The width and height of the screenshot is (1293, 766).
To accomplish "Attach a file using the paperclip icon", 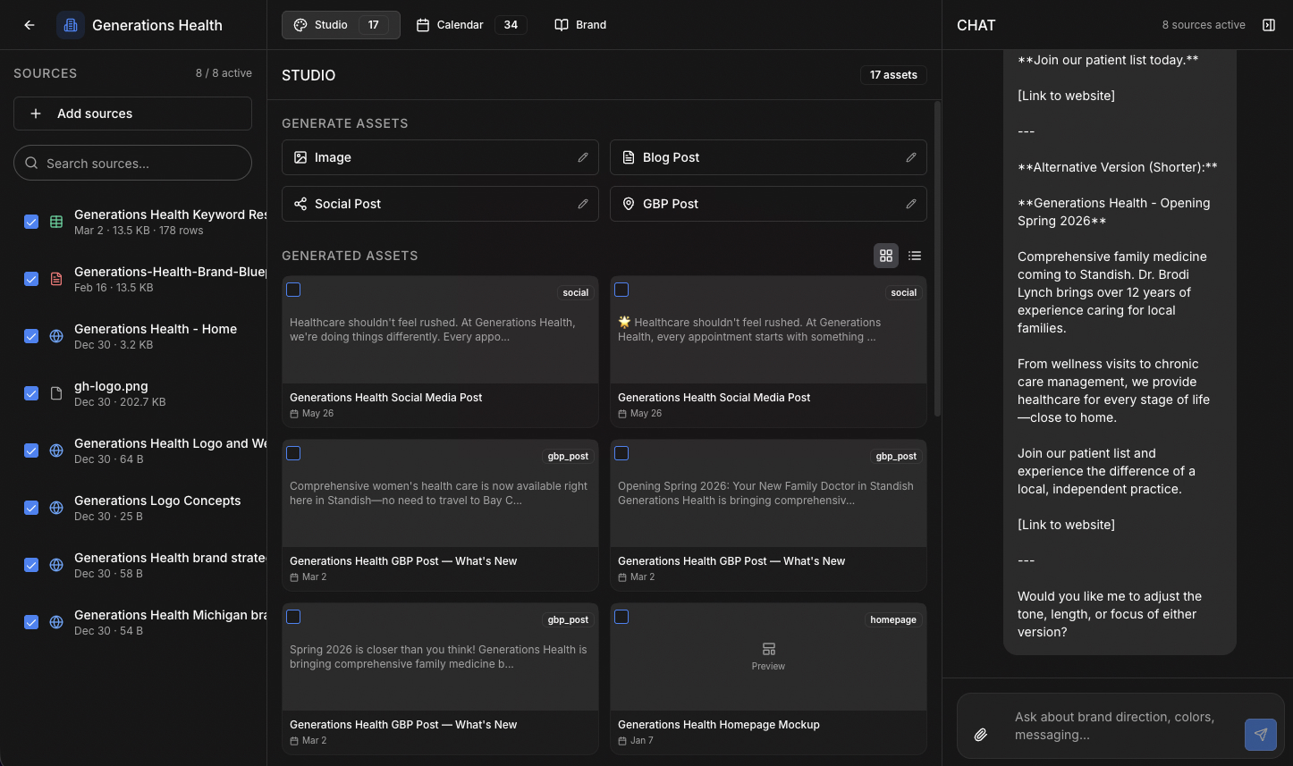I will [x=981, y=735].
